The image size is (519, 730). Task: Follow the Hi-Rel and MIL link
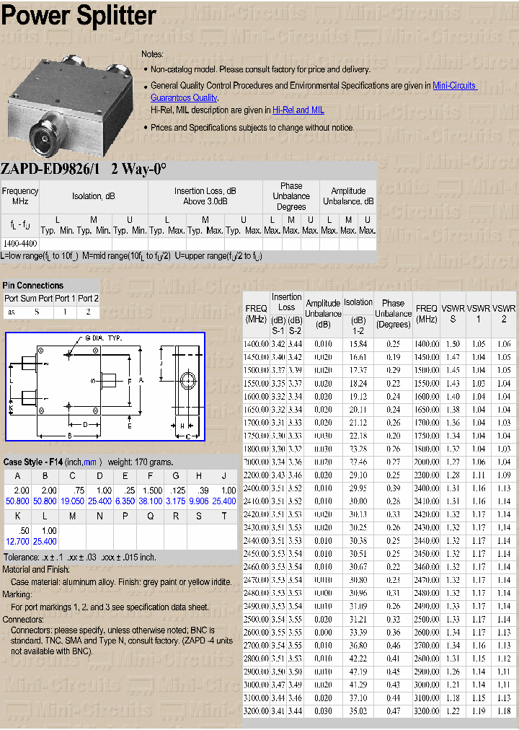click(298, 110)
